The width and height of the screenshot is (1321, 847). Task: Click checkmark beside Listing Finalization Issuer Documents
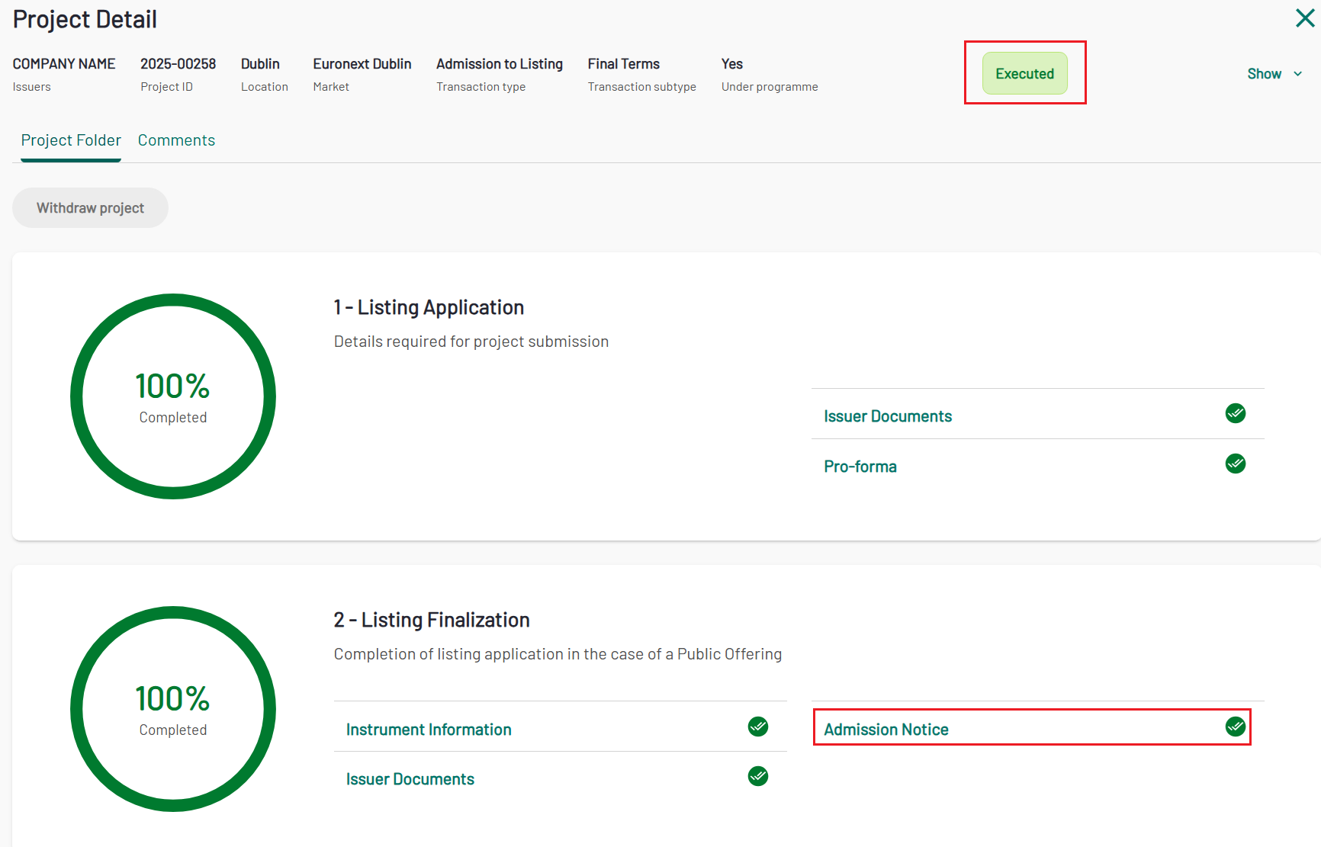click(757, 776)
